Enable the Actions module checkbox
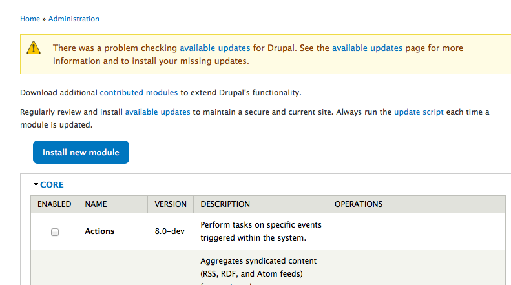The image size is (511, 285). click(55, 232)
